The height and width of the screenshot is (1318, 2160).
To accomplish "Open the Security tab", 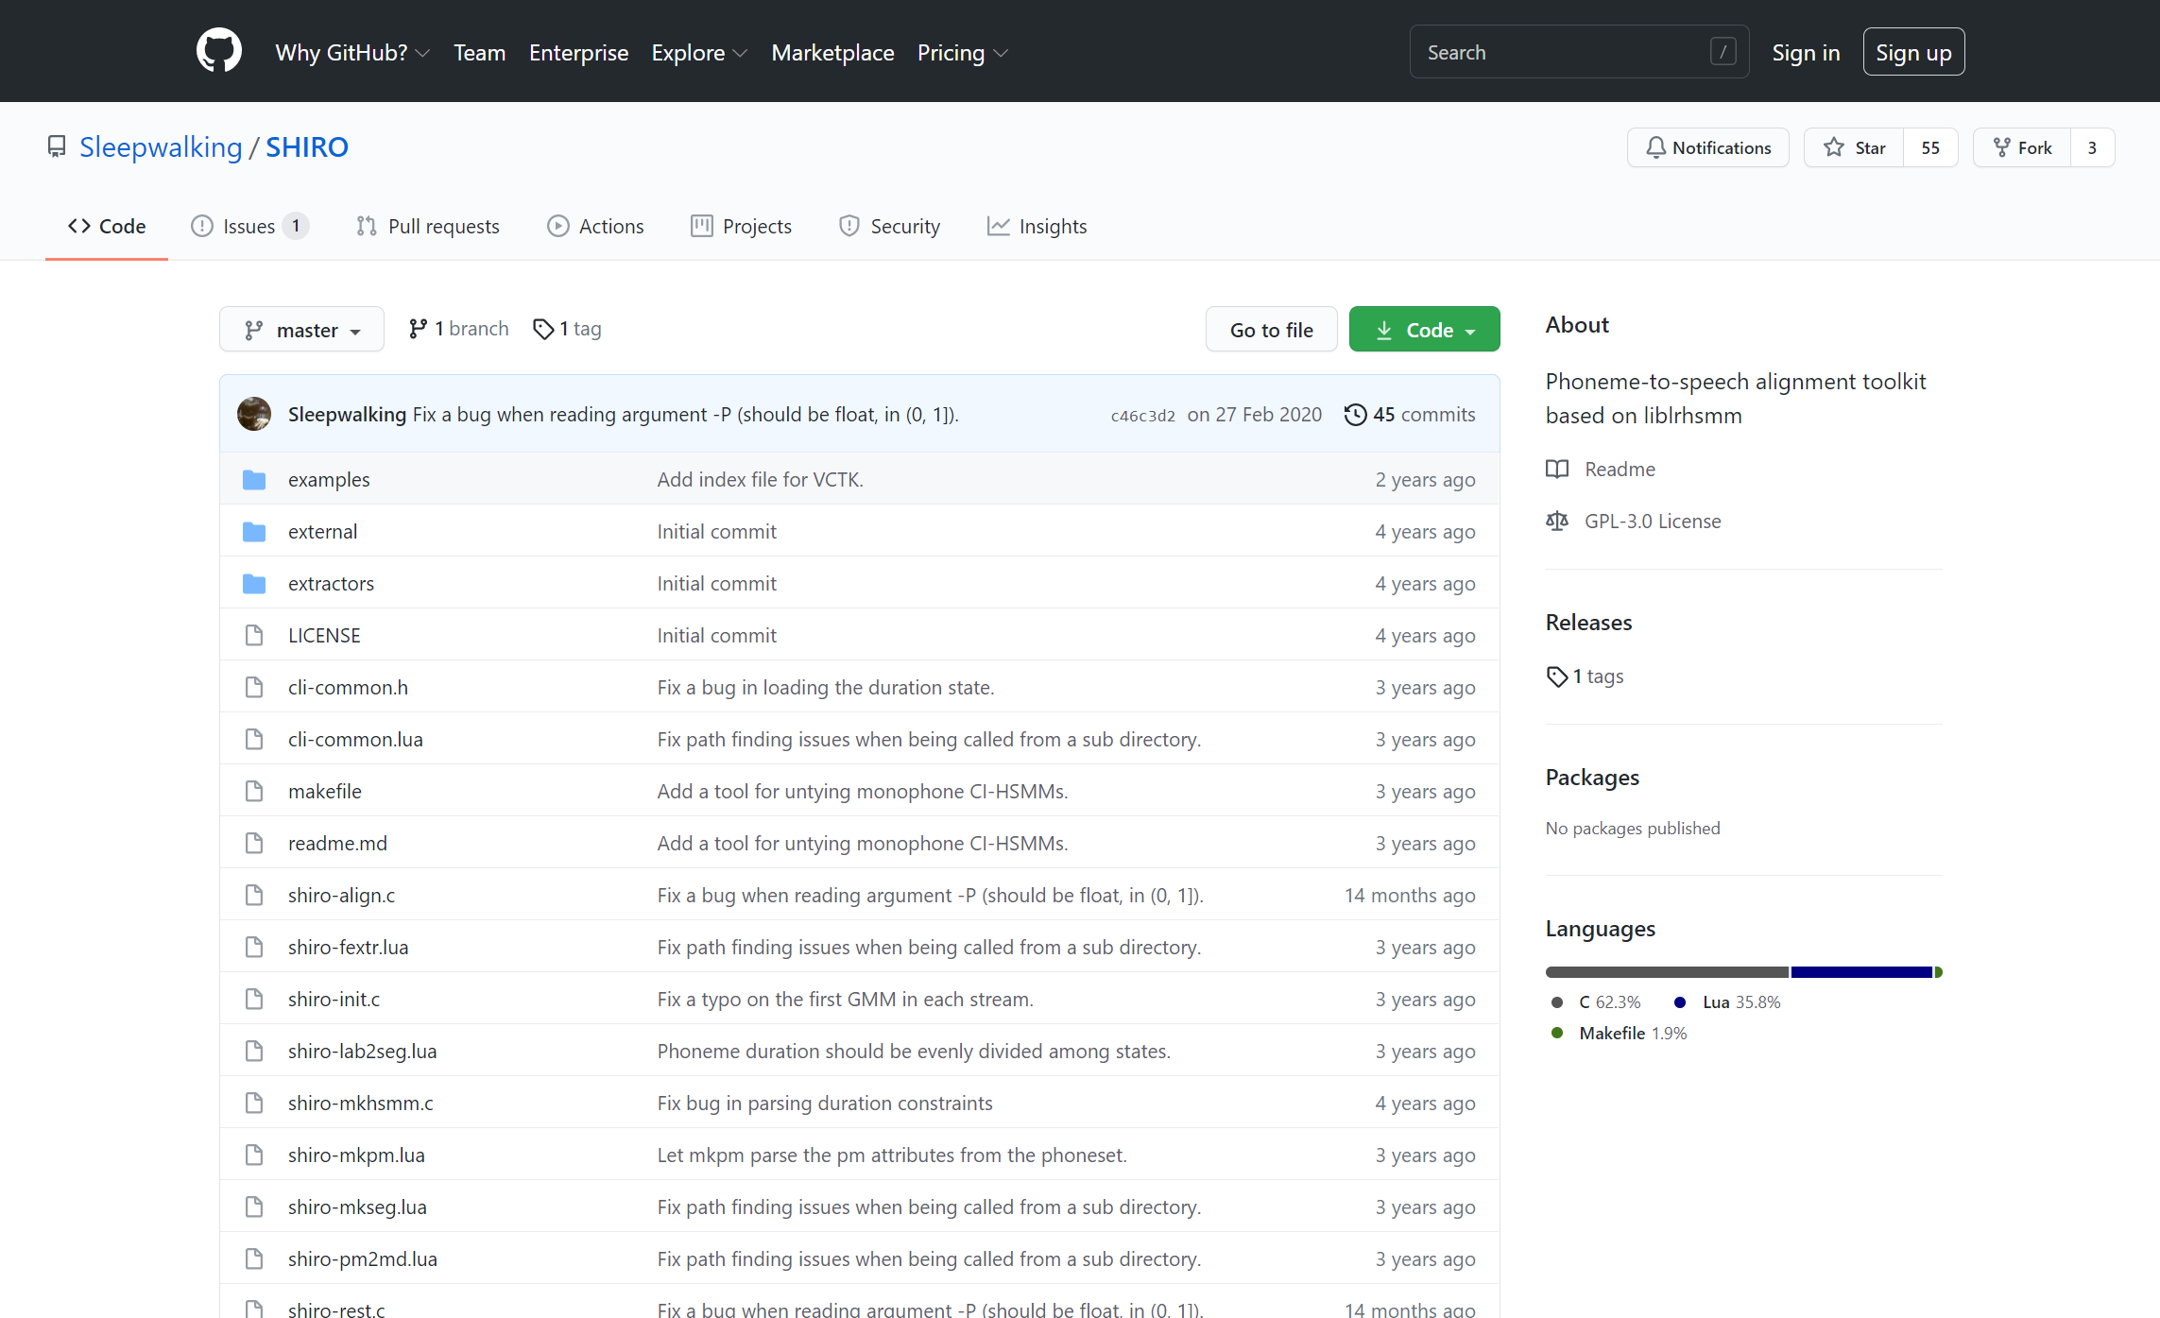I will [890, 227].
